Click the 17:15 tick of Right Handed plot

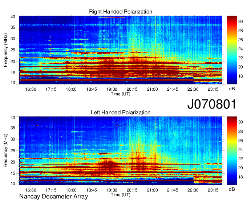pyautogui.click(x=51, y=89)
